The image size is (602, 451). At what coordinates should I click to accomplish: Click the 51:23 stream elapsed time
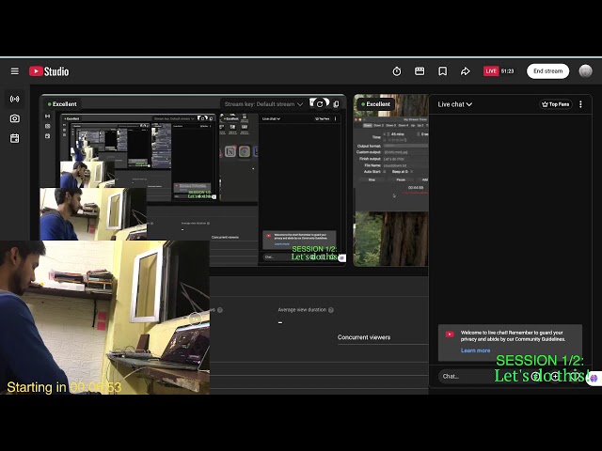click(507, 71)
